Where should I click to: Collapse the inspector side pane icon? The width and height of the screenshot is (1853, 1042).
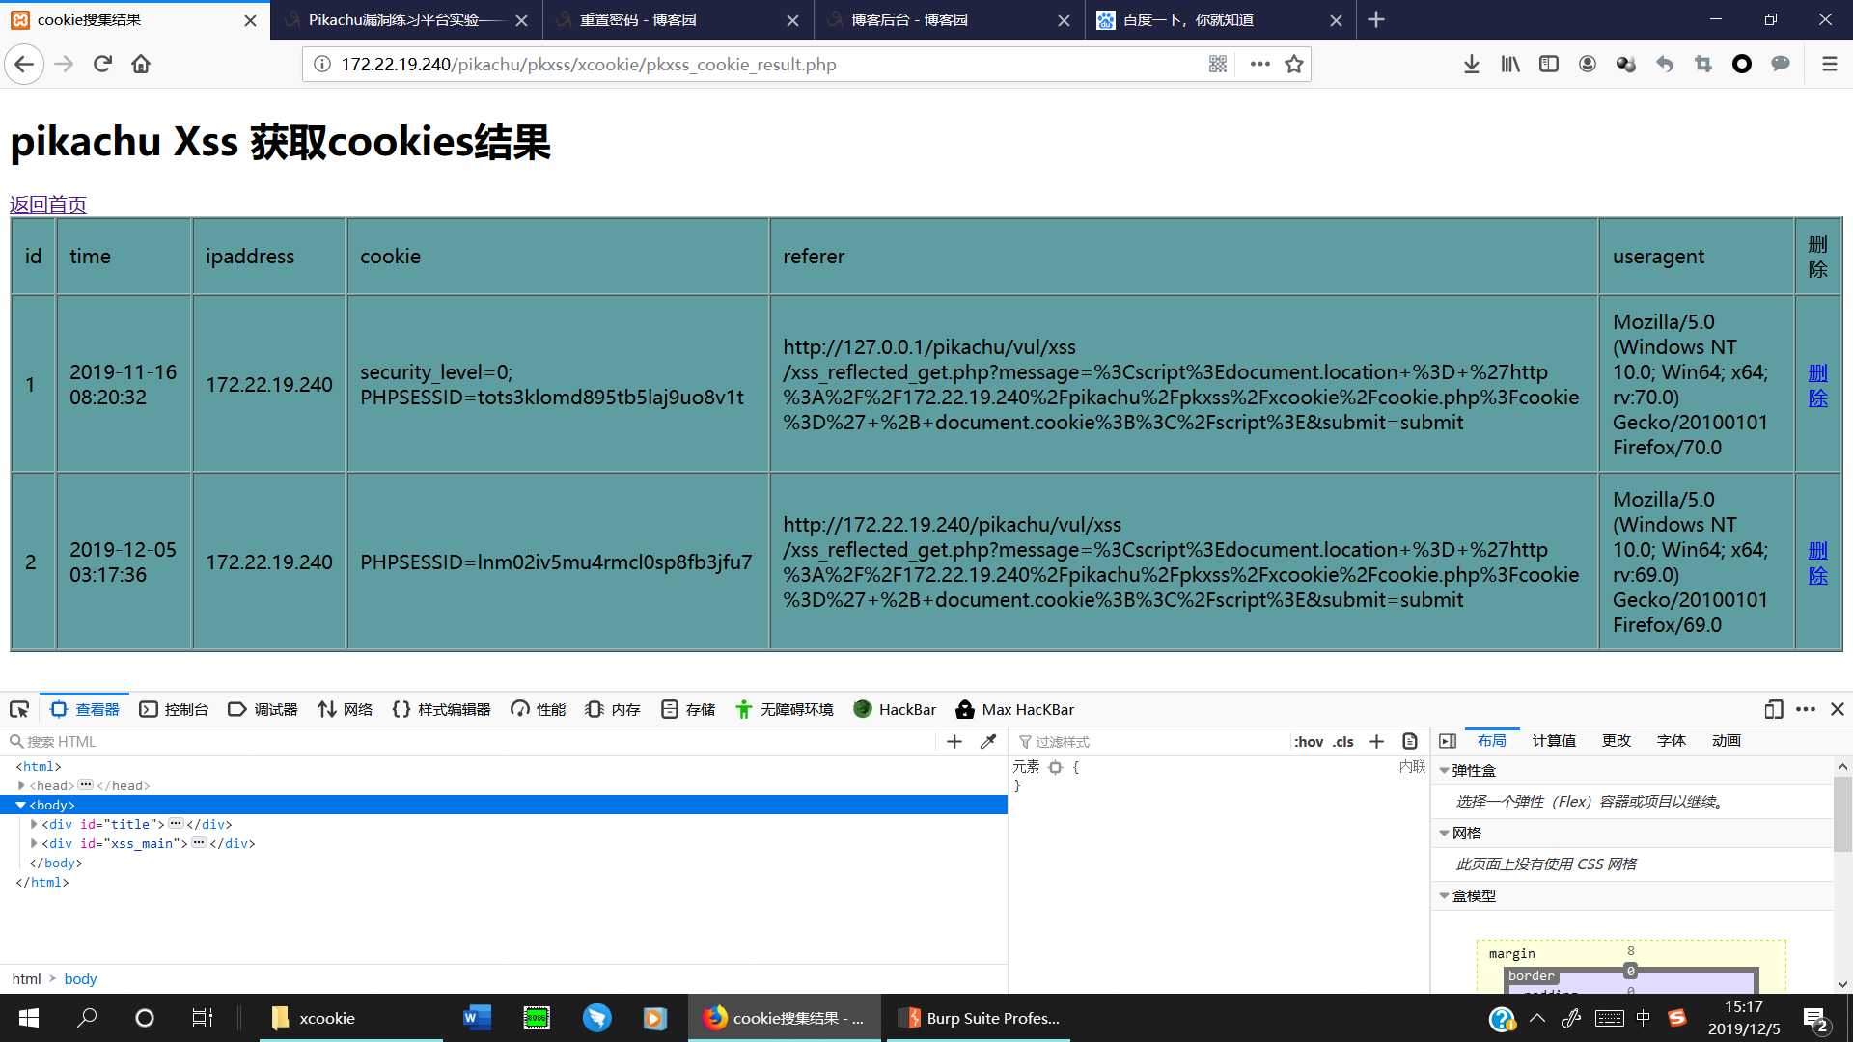point(1448,741)
